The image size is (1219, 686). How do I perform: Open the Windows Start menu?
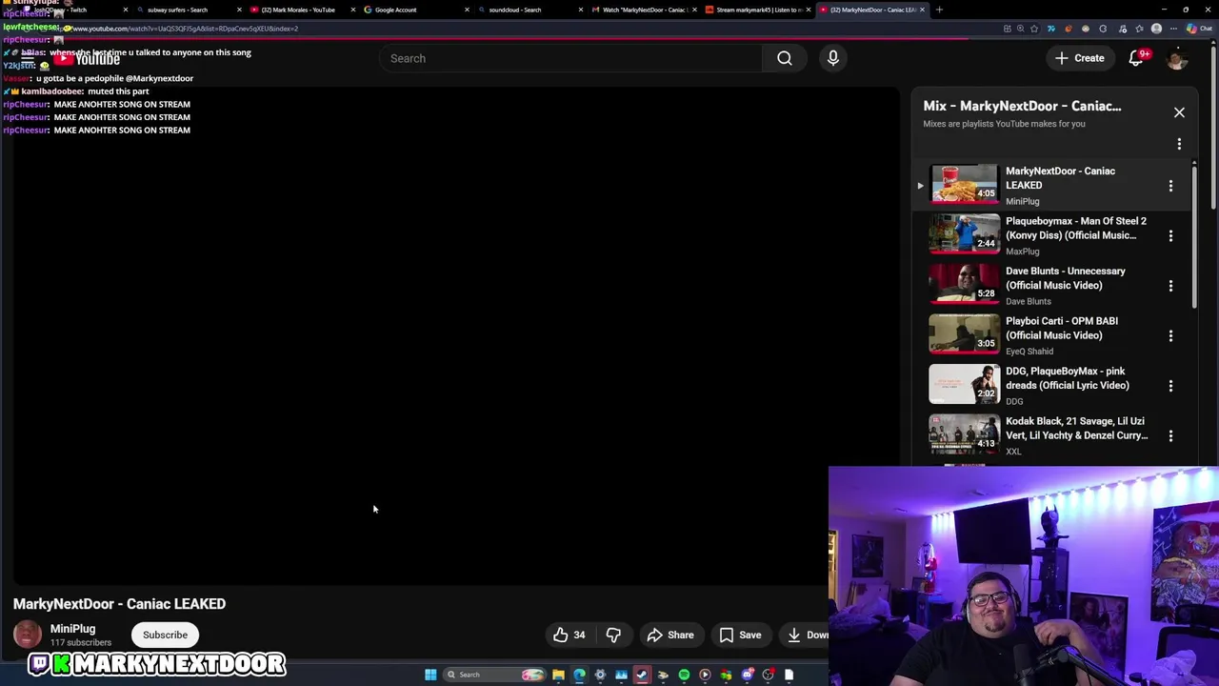pyautogui.click(x=430, y=675)
